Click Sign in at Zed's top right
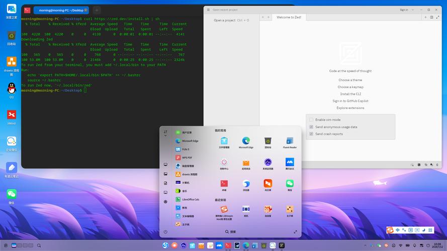 tap(404, 10)
